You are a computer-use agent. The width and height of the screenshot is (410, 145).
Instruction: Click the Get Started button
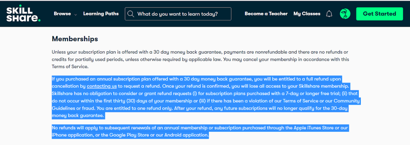pos(380,14)
